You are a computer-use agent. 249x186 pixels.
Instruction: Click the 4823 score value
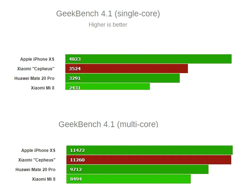click(75, 59)
